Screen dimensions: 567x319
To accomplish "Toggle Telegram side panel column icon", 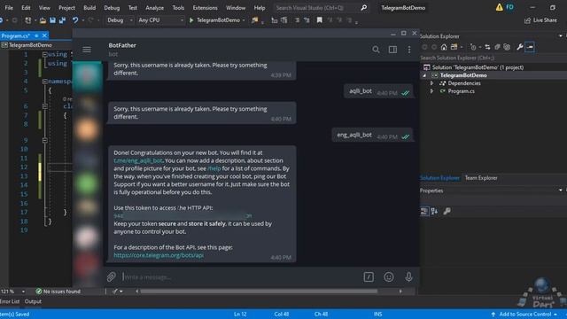I will (x=392, y=50).
